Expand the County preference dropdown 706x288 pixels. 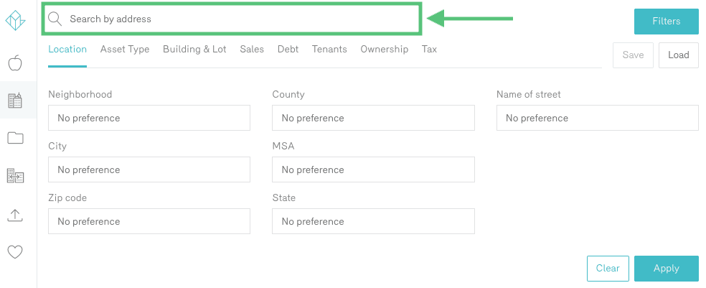click(x=373, y=118)
